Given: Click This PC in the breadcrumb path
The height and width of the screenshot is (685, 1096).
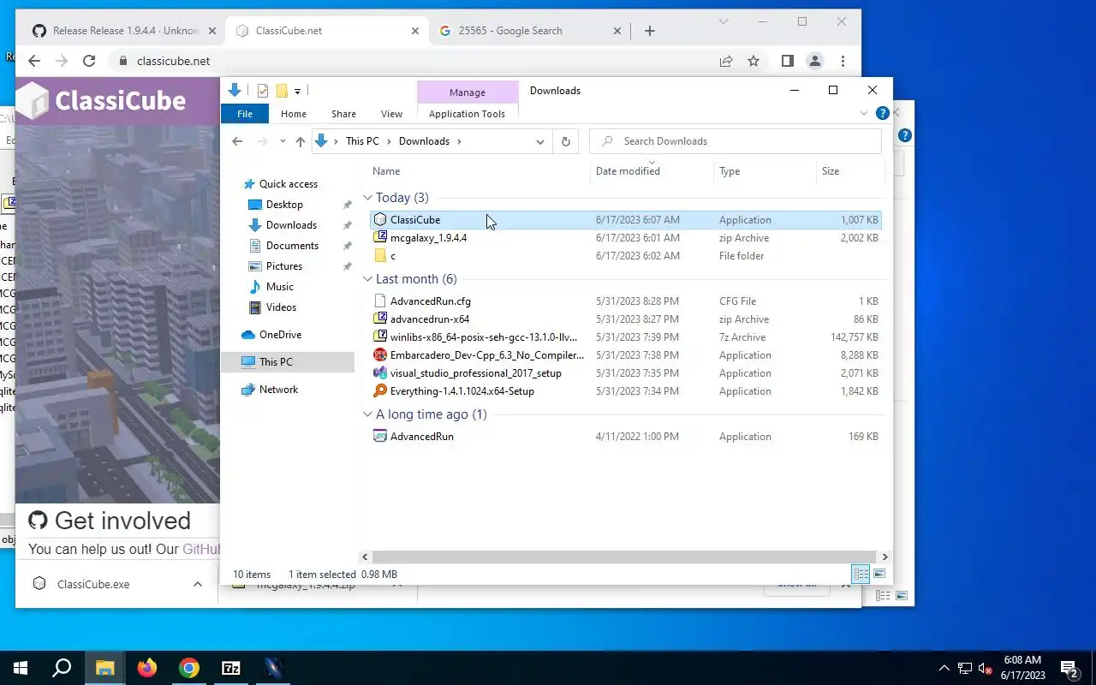Looking at the screenshot, I should [x=362, y=141].
